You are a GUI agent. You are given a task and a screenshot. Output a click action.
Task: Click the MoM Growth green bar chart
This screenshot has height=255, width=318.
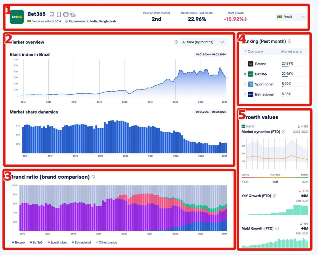pyautogui.click(x=275, y=243)
